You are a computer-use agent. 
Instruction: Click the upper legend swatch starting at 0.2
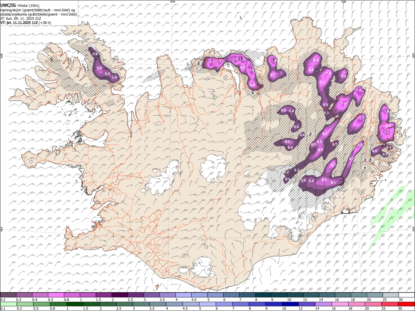(x=8, y=295)
